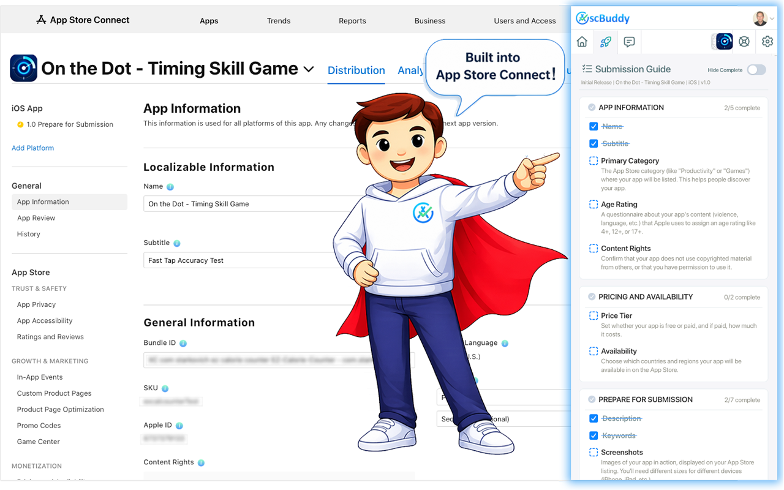The height and width of the screenshot is (490, 784).
Task: Click the info icon beside SKU
Action: 165,388
